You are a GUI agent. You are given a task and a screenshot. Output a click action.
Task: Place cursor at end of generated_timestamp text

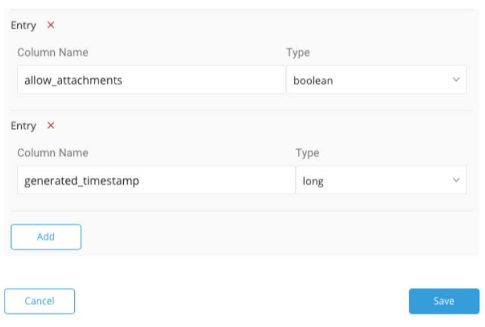click(x=140, y=181)
